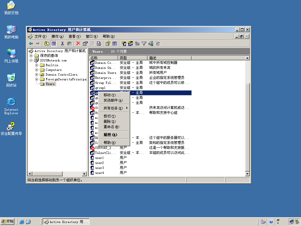Open the 所有任务 submenu arrow
The height and width of the screenshot is (226, 301).
tap(127, 108)
